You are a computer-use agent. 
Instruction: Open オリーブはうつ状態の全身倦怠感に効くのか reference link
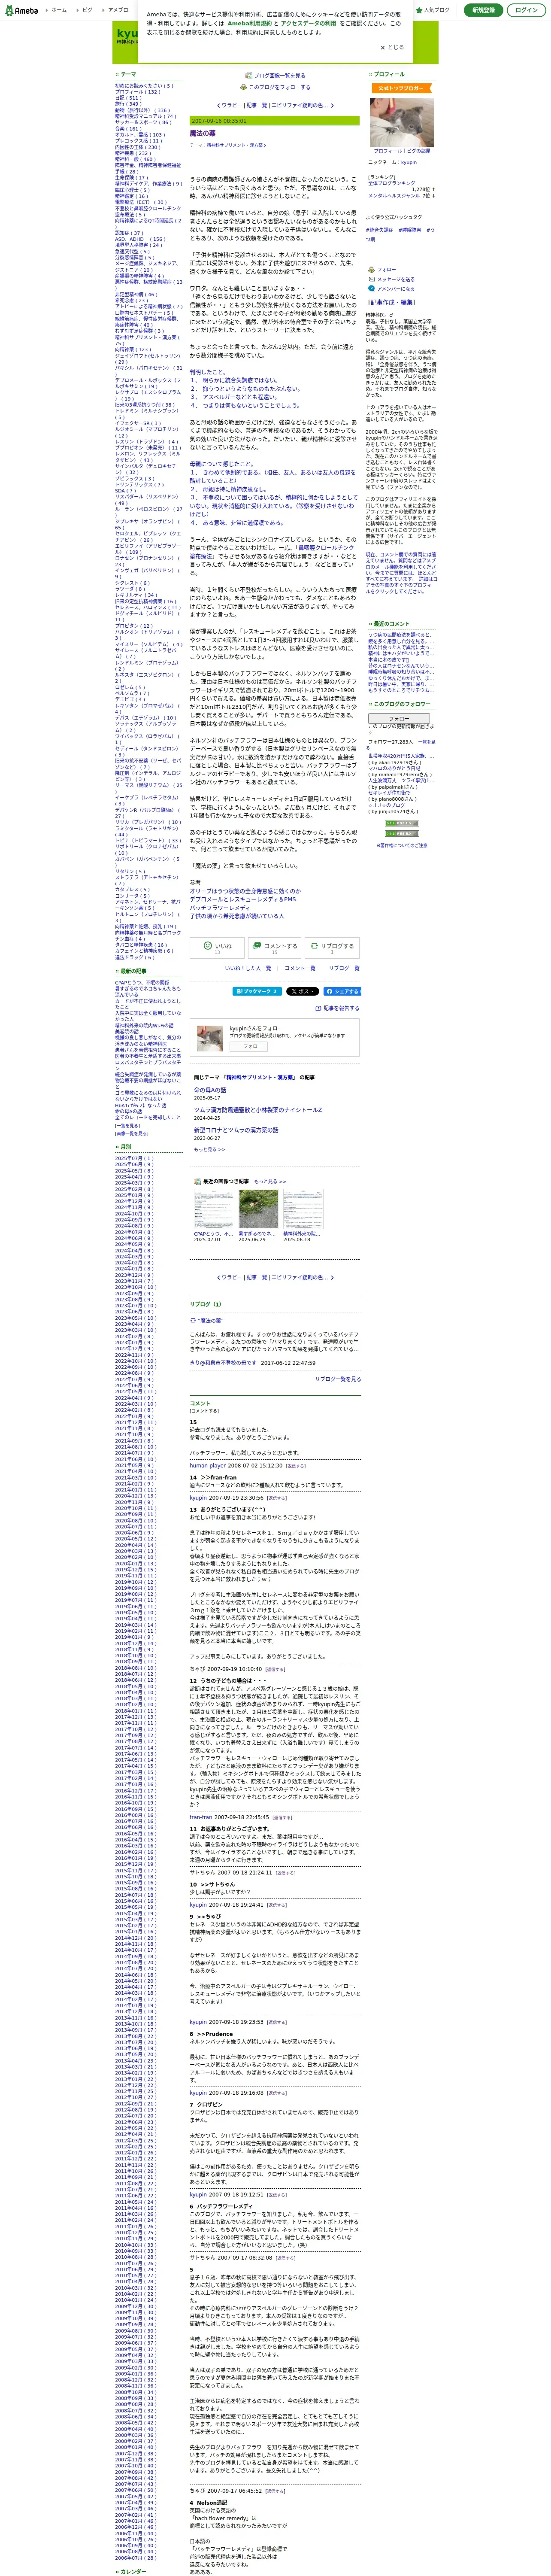coord(245,891)
